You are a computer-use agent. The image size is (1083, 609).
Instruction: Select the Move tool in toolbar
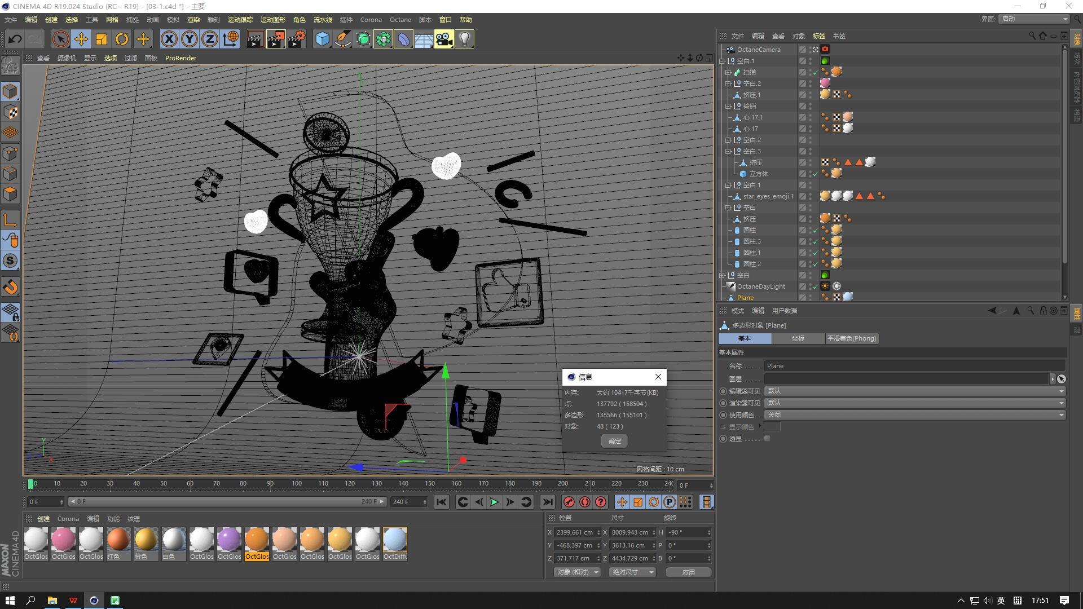pos(81,39)
